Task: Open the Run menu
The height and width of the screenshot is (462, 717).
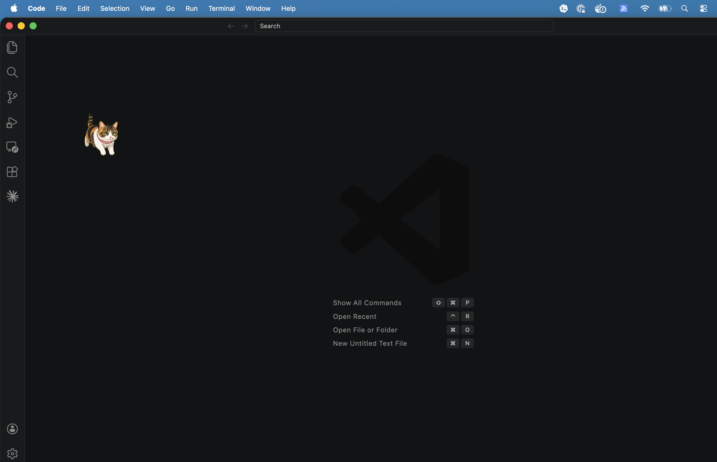Action: (x=192, y=9)
